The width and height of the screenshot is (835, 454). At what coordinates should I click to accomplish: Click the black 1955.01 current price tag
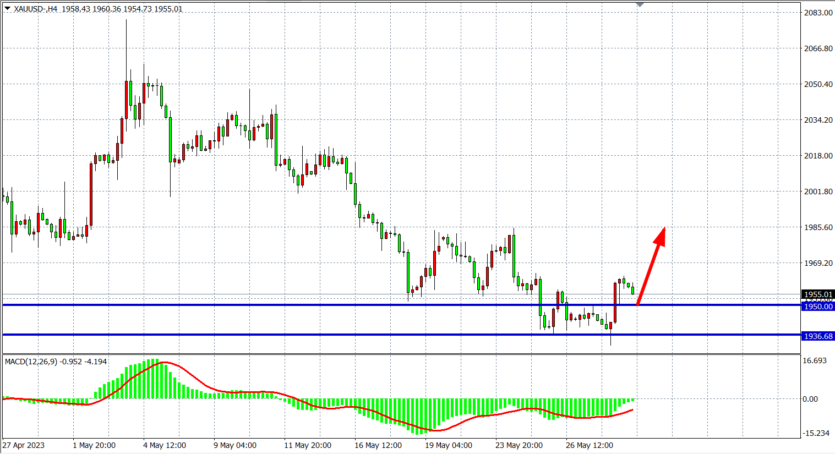point(818,294)
